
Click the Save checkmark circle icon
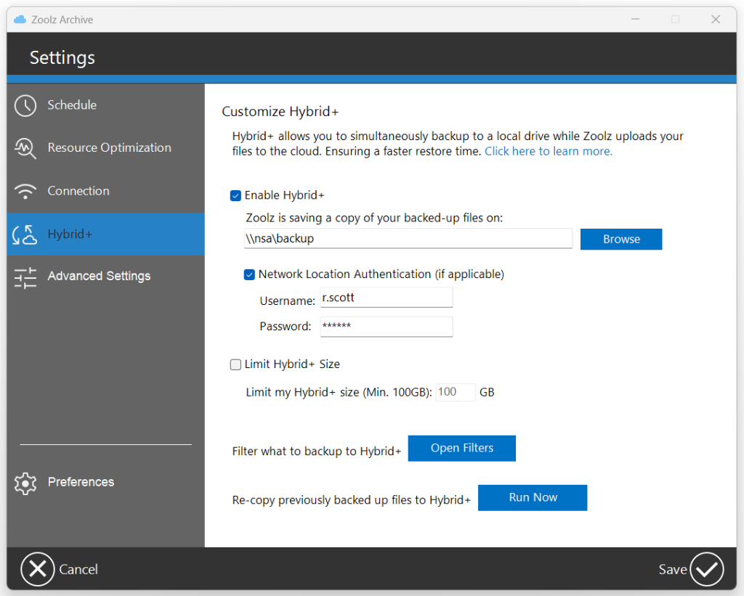(706, 569)
